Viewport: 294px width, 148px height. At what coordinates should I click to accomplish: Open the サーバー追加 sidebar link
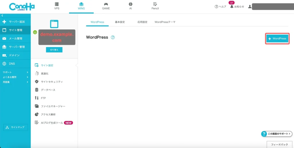[16, 22]
